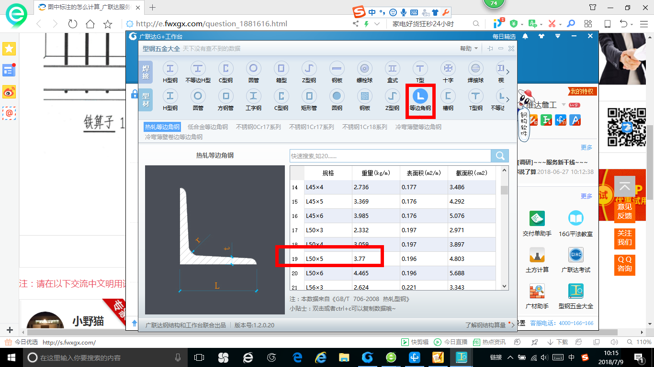Switch to 热轧等边角钢 tab
Screen dimensions: 654x367
click(x=162, y=127)
